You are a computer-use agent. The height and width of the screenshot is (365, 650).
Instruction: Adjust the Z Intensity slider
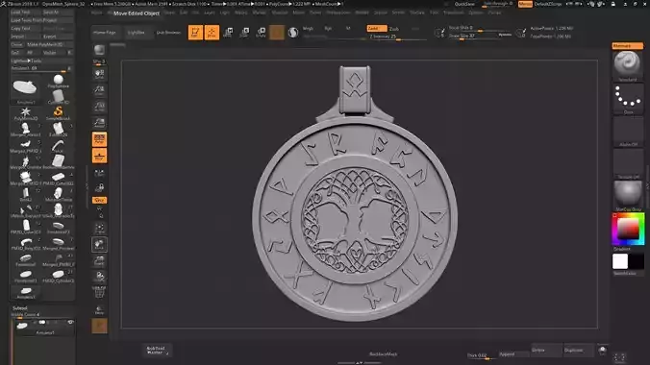[397, 36]
